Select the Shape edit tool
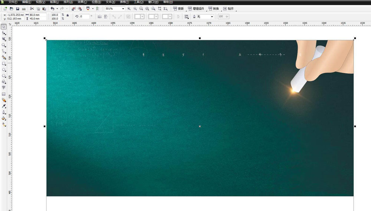Viewport: 371px width, 211px height. 4,33
